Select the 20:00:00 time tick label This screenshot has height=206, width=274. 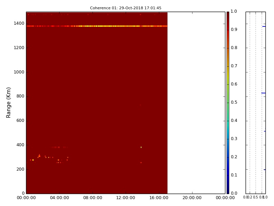192,198
